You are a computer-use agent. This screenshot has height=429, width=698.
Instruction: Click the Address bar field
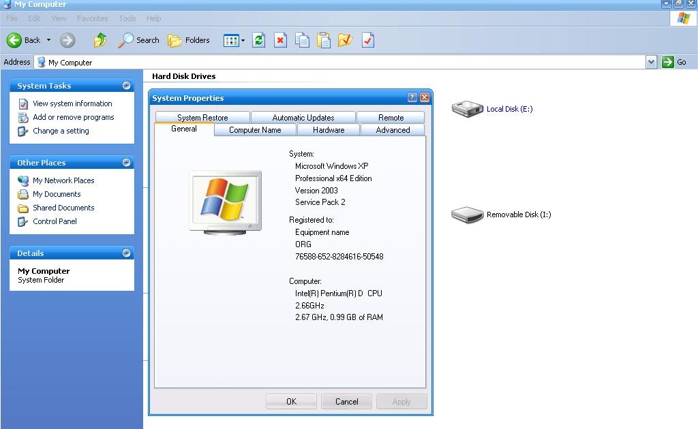click(340, 62)
